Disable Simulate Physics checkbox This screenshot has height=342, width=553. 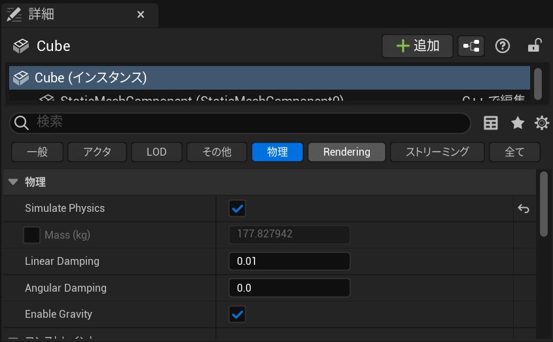(237, 209)
